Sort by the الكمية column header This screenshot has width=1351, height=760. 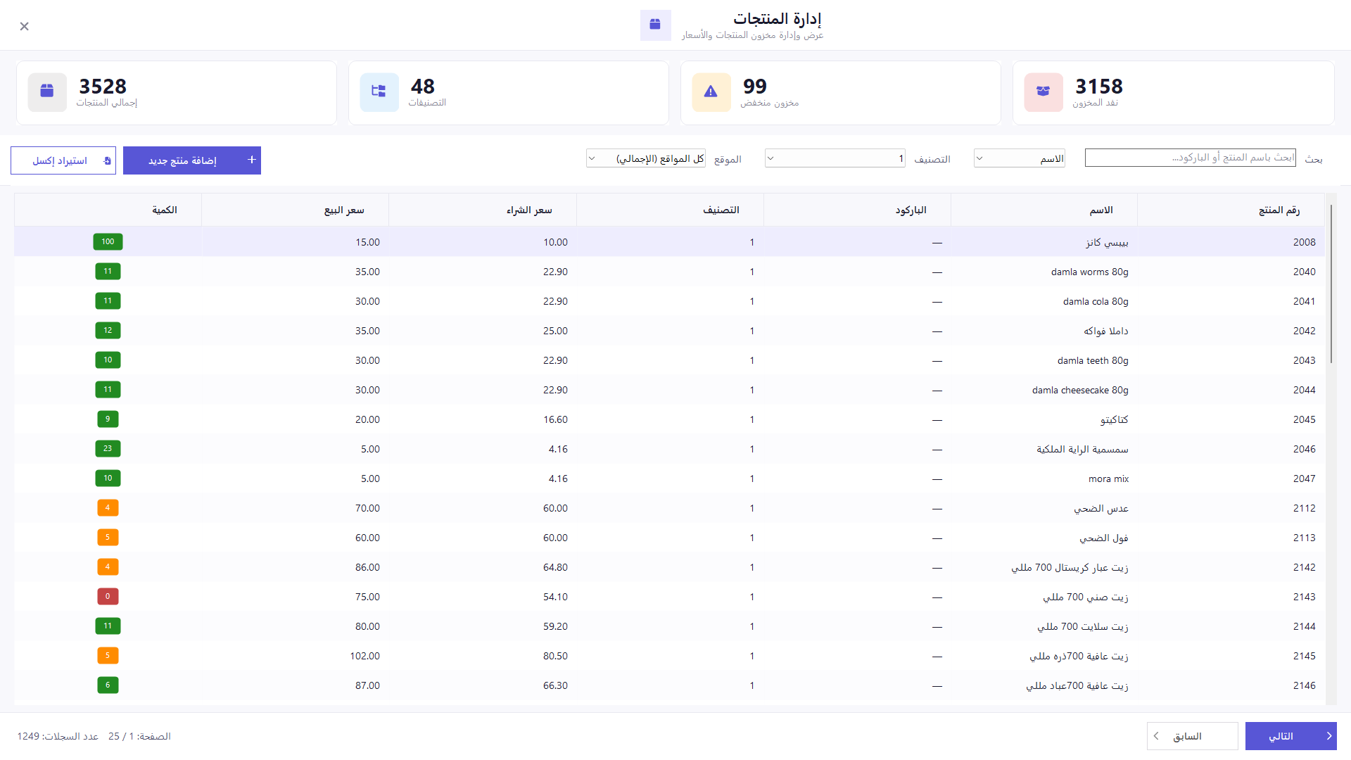tap(165, 210)
